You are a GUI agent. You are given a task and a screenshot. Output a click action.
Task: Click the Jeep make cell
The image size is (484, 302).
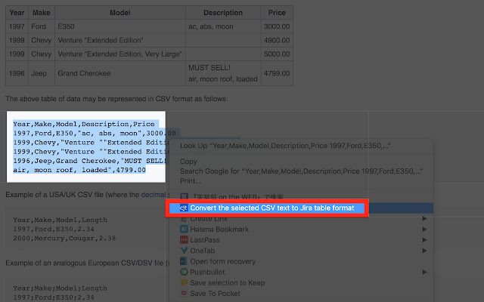click(x=42, y=73)
